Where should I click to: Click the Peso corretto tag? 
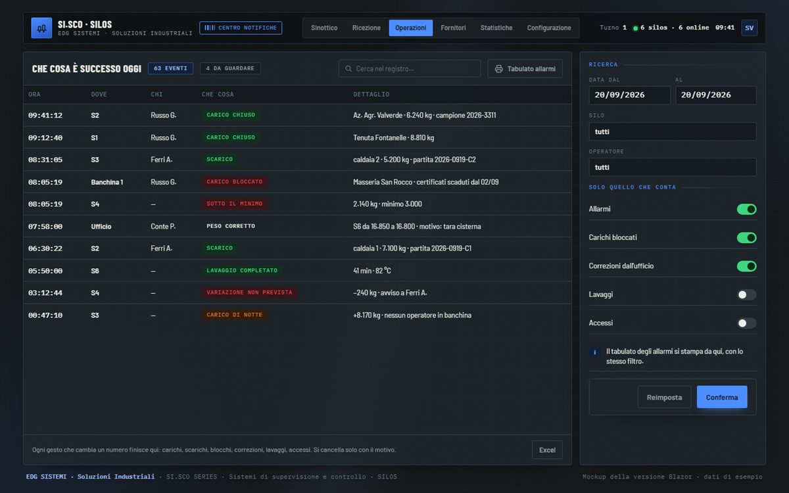click(231, 226)
